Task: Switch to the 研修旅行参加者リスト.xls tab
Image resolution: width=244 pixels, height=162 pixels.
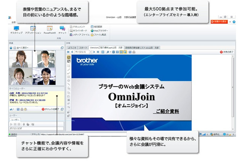Action: [142, 48]
